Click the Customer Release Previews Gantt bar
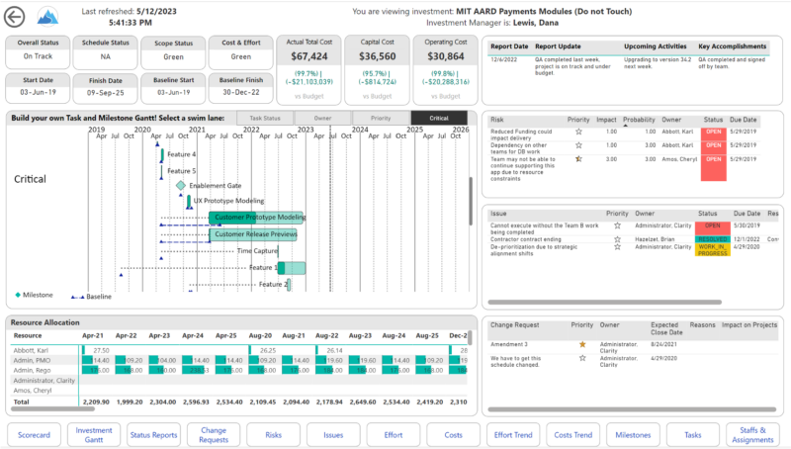This screenshot has width=791, height=449. [x=253, y=234]
